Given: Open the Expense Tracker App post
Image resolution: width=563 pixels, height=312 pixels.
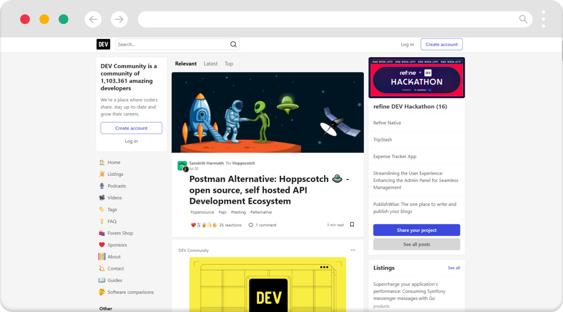Looking at the screenshot, I should click(x=395, y=157).
